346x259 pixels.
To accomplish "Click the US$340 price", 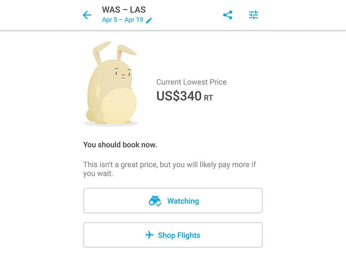I will click(179, 96).
